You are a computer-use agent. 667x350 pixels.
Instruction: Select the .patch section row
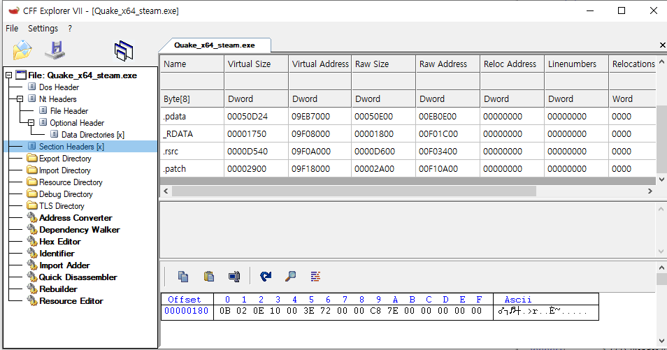coord(408,169)
